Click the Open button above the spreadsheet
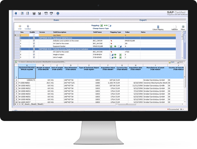The image size is (197, 149). (171, 62)
